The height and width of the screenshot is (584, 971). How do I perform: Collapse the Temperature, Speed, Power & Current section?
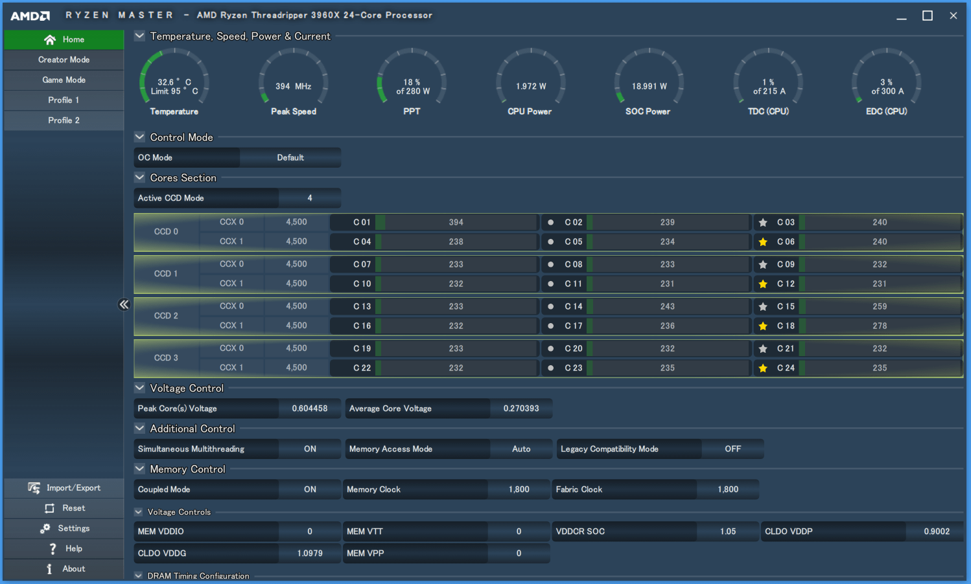[x=139, y=36]
